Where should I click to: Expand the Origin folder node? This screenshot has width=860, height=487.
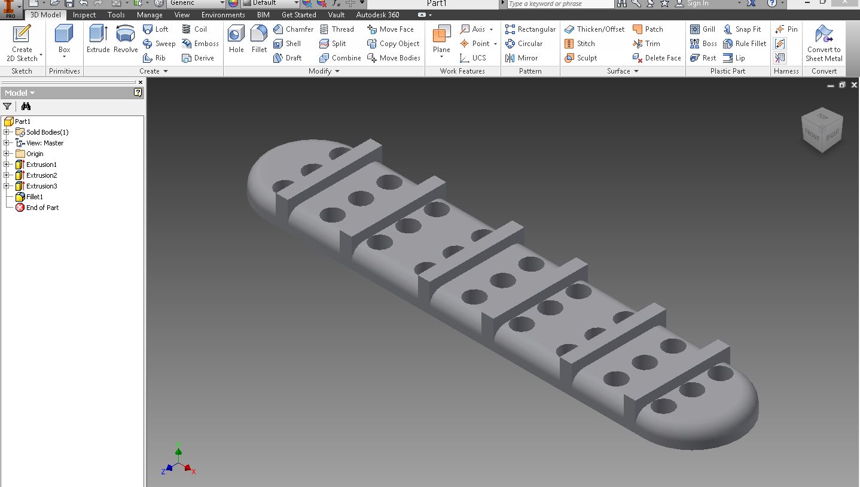pyautogui.click(x=7, y=154)
